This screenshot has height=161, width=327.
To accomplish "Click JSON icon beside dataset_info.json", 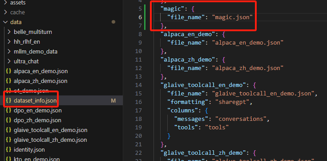I will pyautogui.click(x=8, y=101).
